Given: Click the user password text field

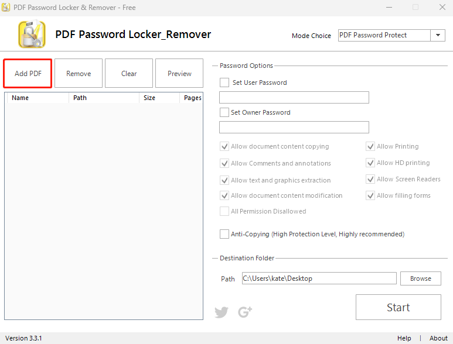Looking at the screenshot, I should click(x=294, y=98).
